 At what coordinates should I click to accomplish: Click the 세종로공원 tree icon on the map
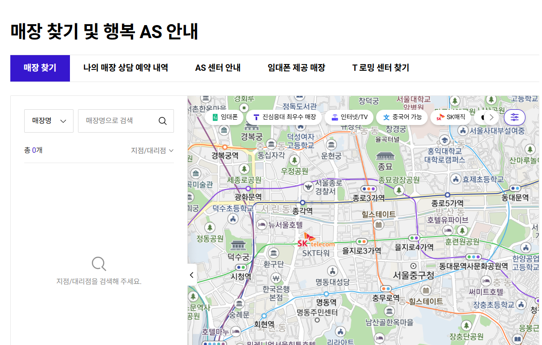click(244, 169)
